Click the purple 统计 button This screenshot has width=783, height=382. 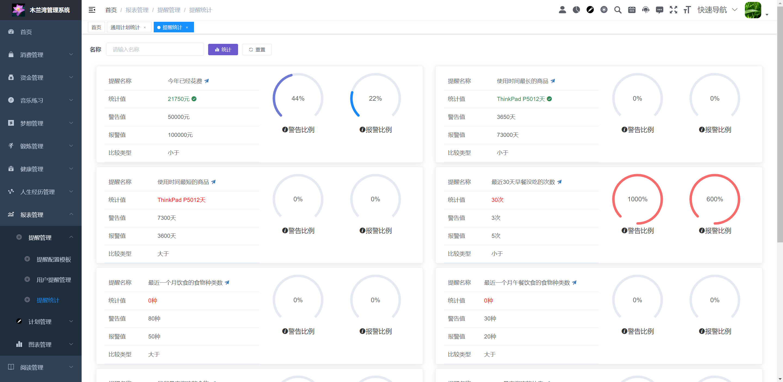point(223,50)
